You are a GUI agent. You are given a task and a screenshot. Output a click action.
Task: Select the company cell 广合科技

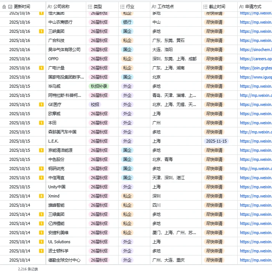click(x=66, y=40)
